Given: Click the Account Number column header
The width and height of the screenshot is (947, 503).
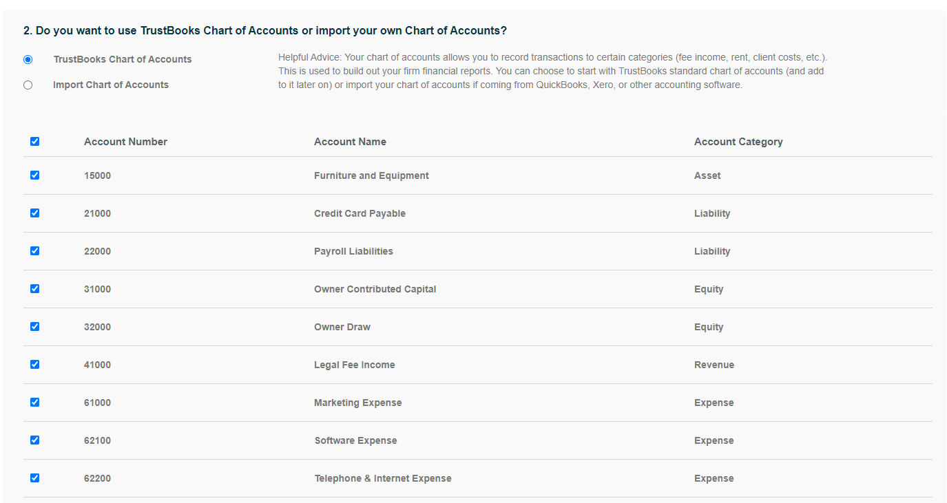Looking at the screenshot, I should coord(125,141).
